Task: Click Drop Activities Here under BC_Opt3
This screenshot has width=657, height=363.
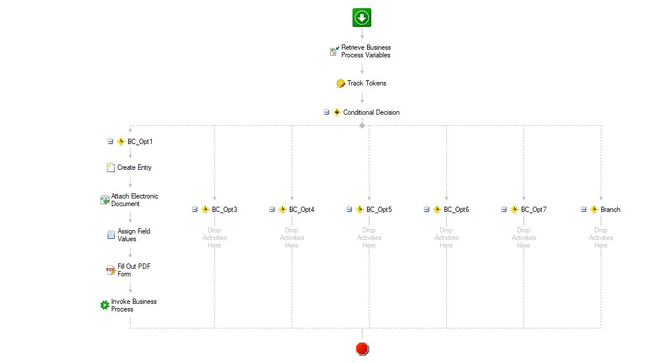Action: 214,238
